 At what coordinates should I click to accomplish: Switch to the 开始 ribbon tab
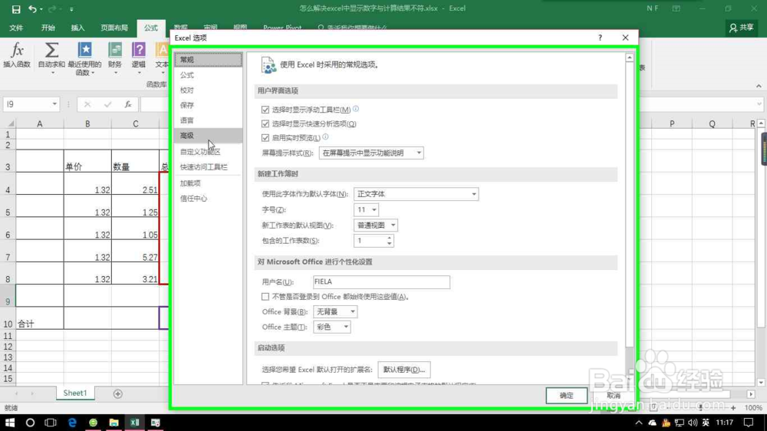click(48, 28)
